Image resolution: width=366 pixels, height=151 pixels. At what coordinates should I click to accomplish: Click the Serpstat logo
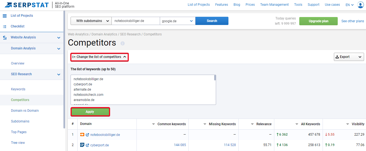(26, 5)
